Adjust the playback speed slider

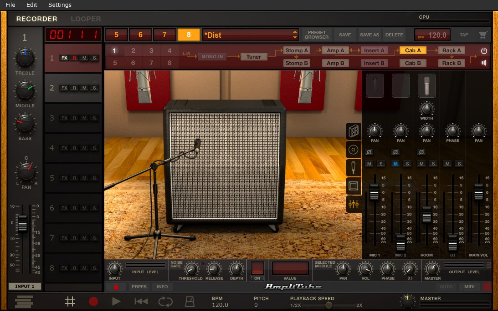[329, 305]
